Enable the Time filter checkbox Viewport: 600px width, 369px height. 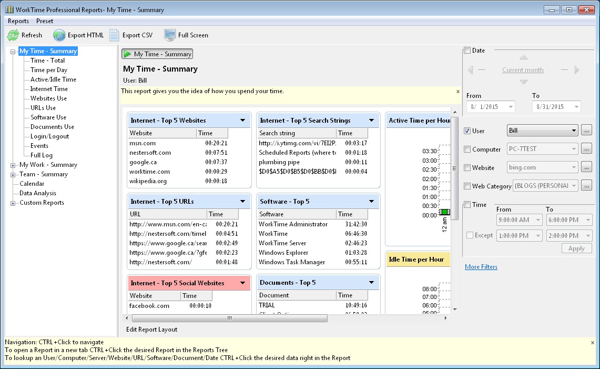pos(467,205)
